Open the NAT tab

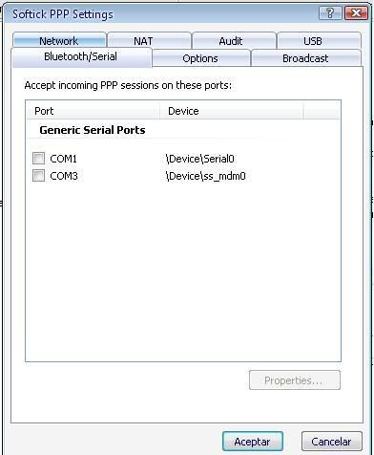click(x=149, y=40)
